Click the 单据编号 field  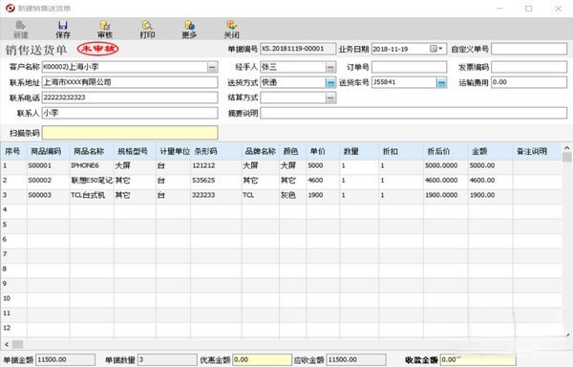point(298,49)
